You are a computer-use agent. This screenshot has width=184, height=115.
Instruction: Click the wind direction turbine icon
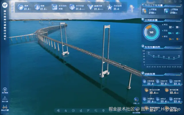55,7
